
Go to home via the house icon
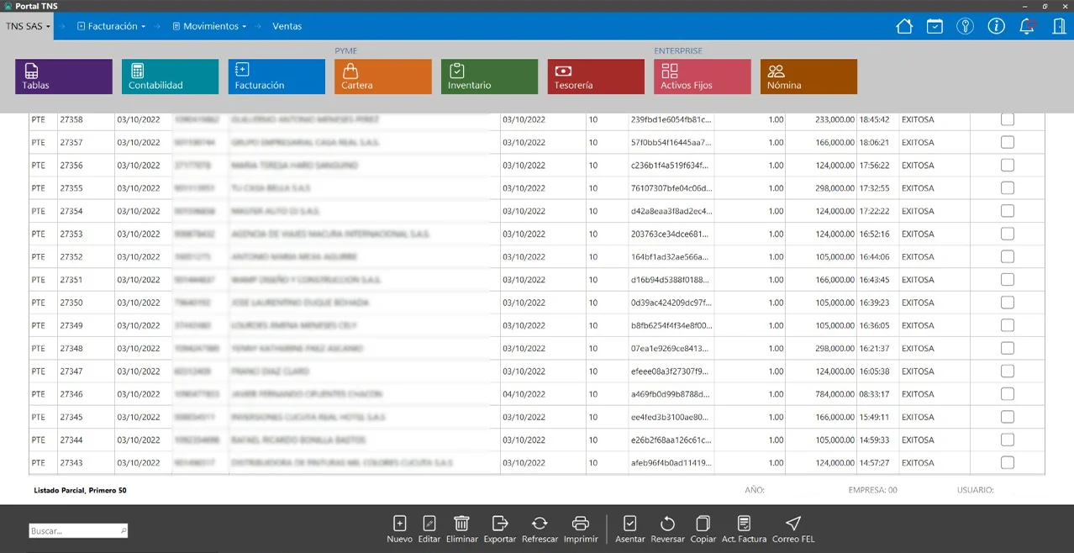(904, 26)
